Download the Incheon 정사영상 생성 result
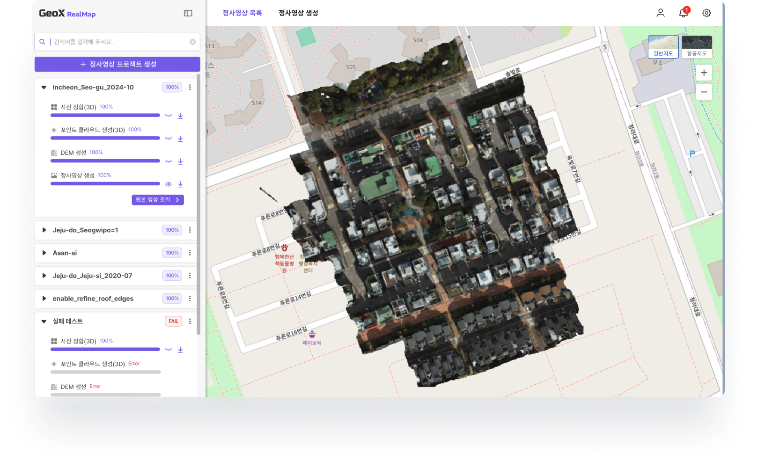Screen dimensions: 757x468 (180, 184)
